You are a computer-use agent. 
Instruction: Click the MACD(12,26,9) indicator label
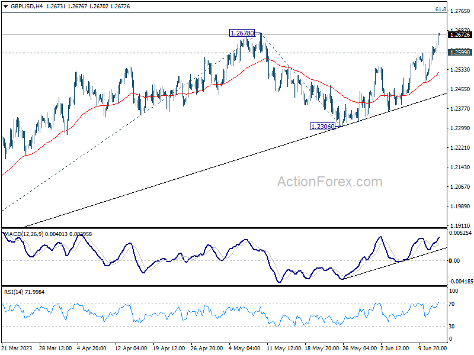(24, 234)
